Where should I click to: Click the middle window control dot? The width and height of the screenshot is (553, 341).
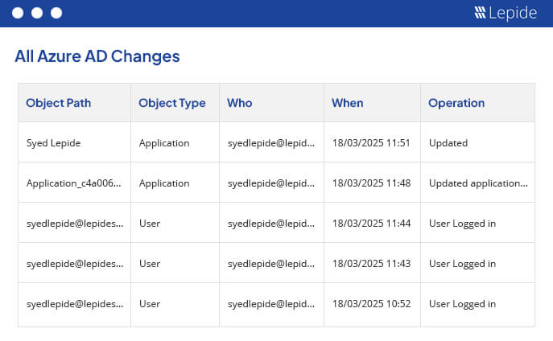[x=37, y=13]
